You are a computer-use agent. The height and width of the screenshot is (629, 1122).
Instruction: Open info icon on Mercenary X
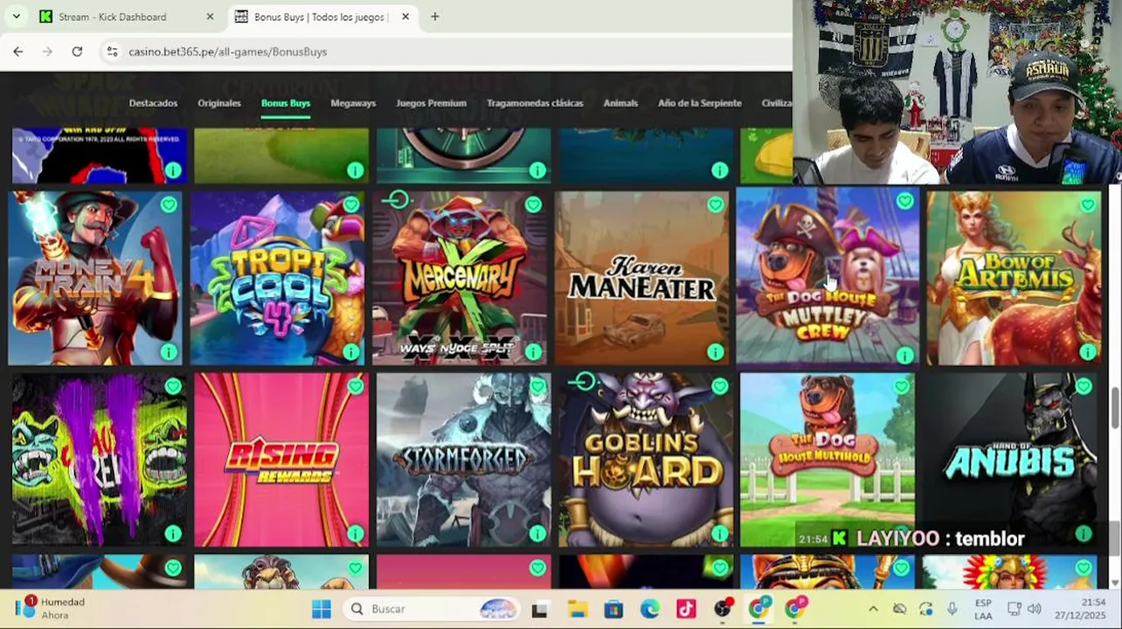tap(533, 352)
